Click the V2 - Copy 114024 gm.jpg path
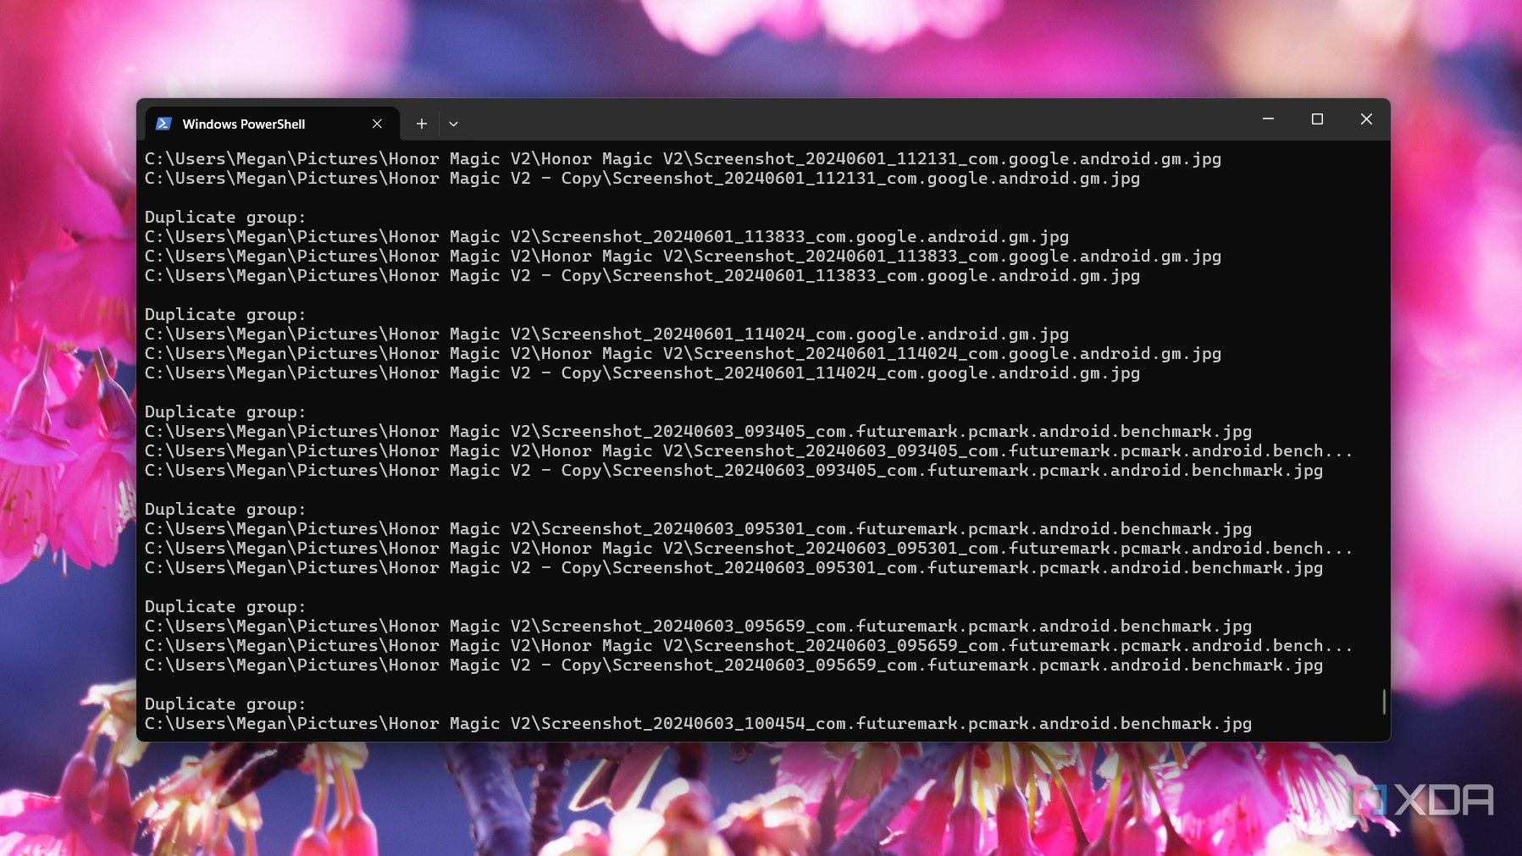This screenshot has width=1522, height=856. (642, 373)
